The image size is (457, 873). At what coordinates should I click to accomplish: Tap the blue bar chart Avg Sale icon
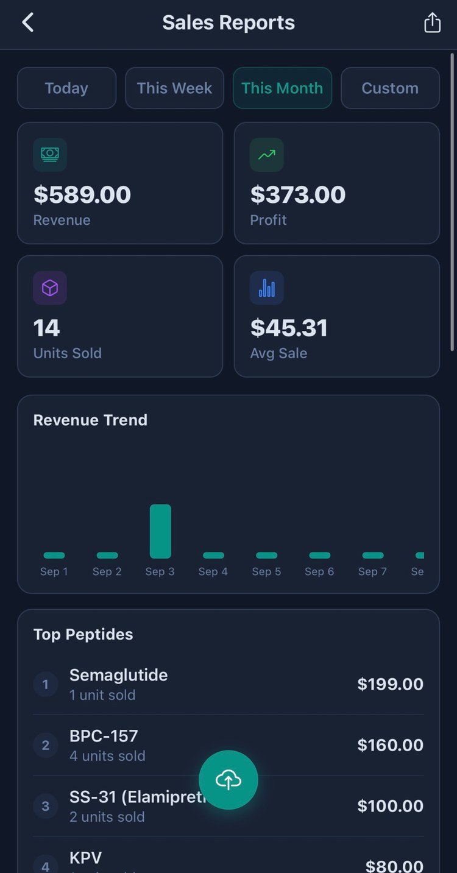pos(267,288)
